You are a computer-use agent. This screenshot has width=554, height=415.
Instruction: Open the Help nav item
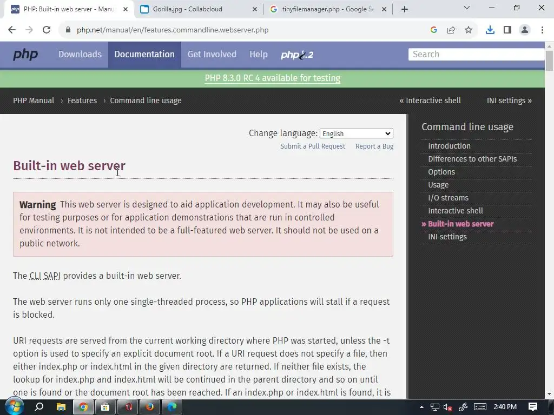259,55
